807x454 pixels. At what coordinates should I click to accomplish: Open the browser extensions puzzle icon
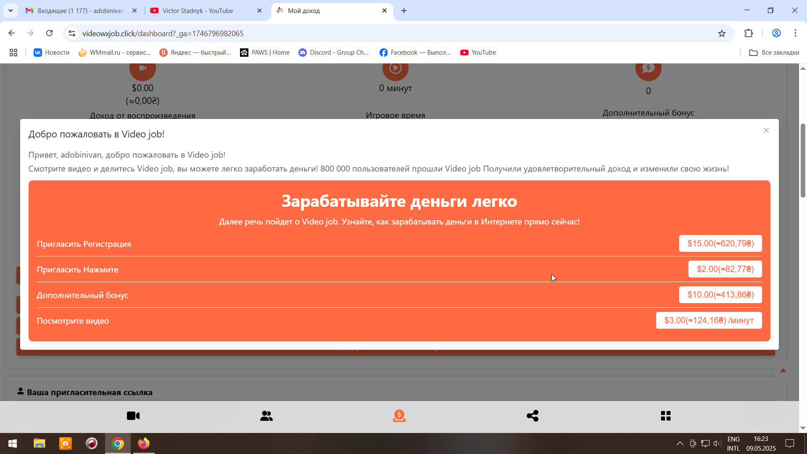tap(749, 33)
